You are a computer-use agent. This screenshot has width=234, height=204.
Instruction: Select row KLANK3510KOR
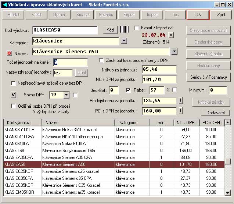pos(114,130)
